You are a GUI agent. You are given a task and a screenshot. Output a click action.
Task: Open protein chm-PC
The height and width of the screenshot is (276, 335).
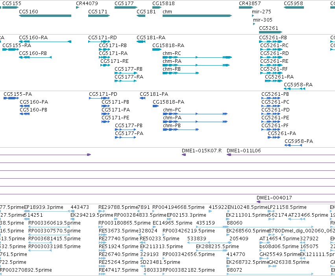pyautogui.click(x=172, y=110)
